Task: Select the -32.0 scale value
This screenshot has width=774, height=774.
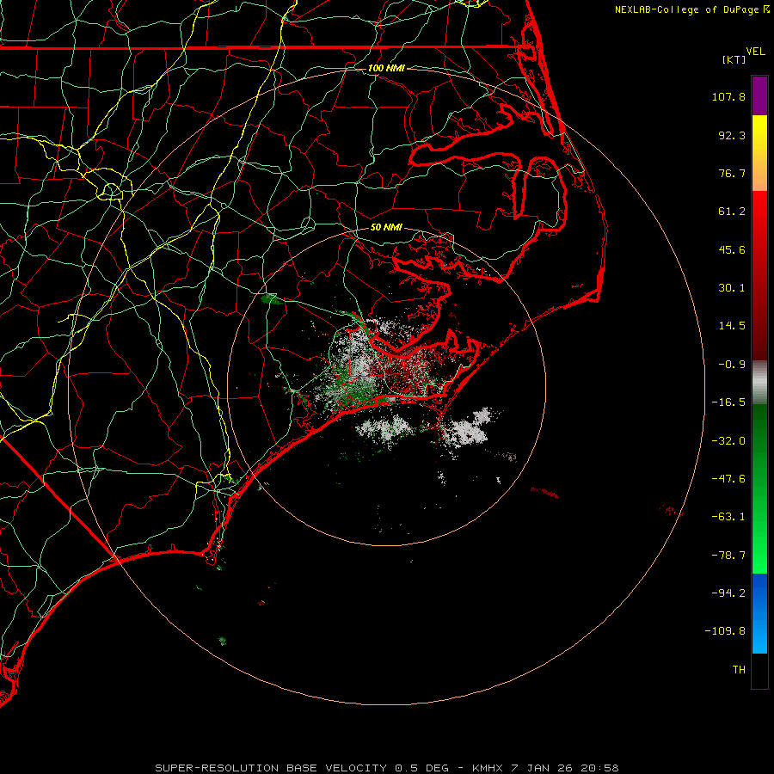Action: (728, 441)
